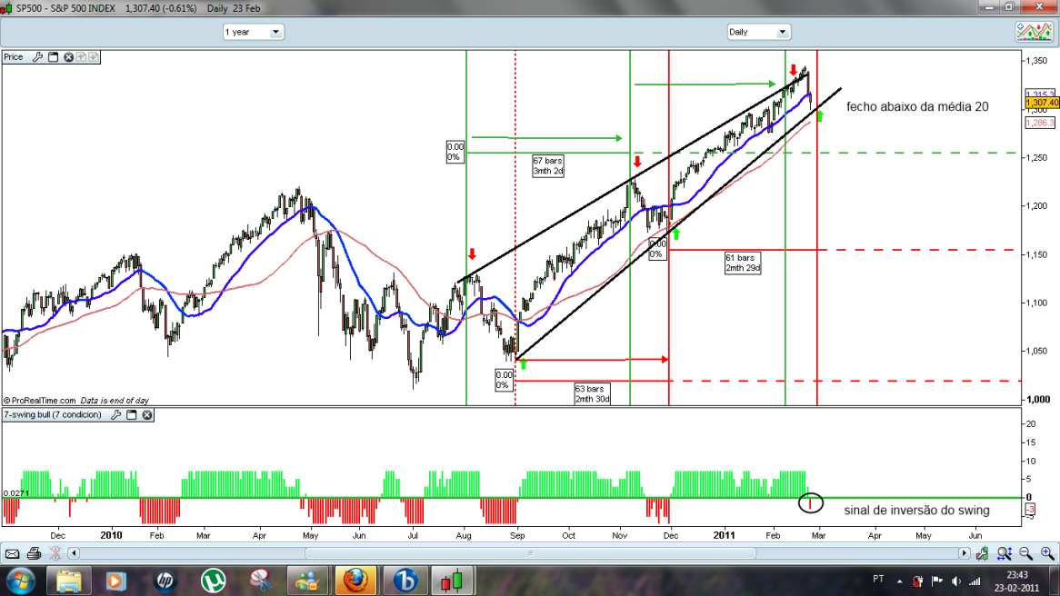The width and height of the screenshot is (1060, 596).
Task: Open the Snipping Tool on taskbar
Action: (260, 581)
